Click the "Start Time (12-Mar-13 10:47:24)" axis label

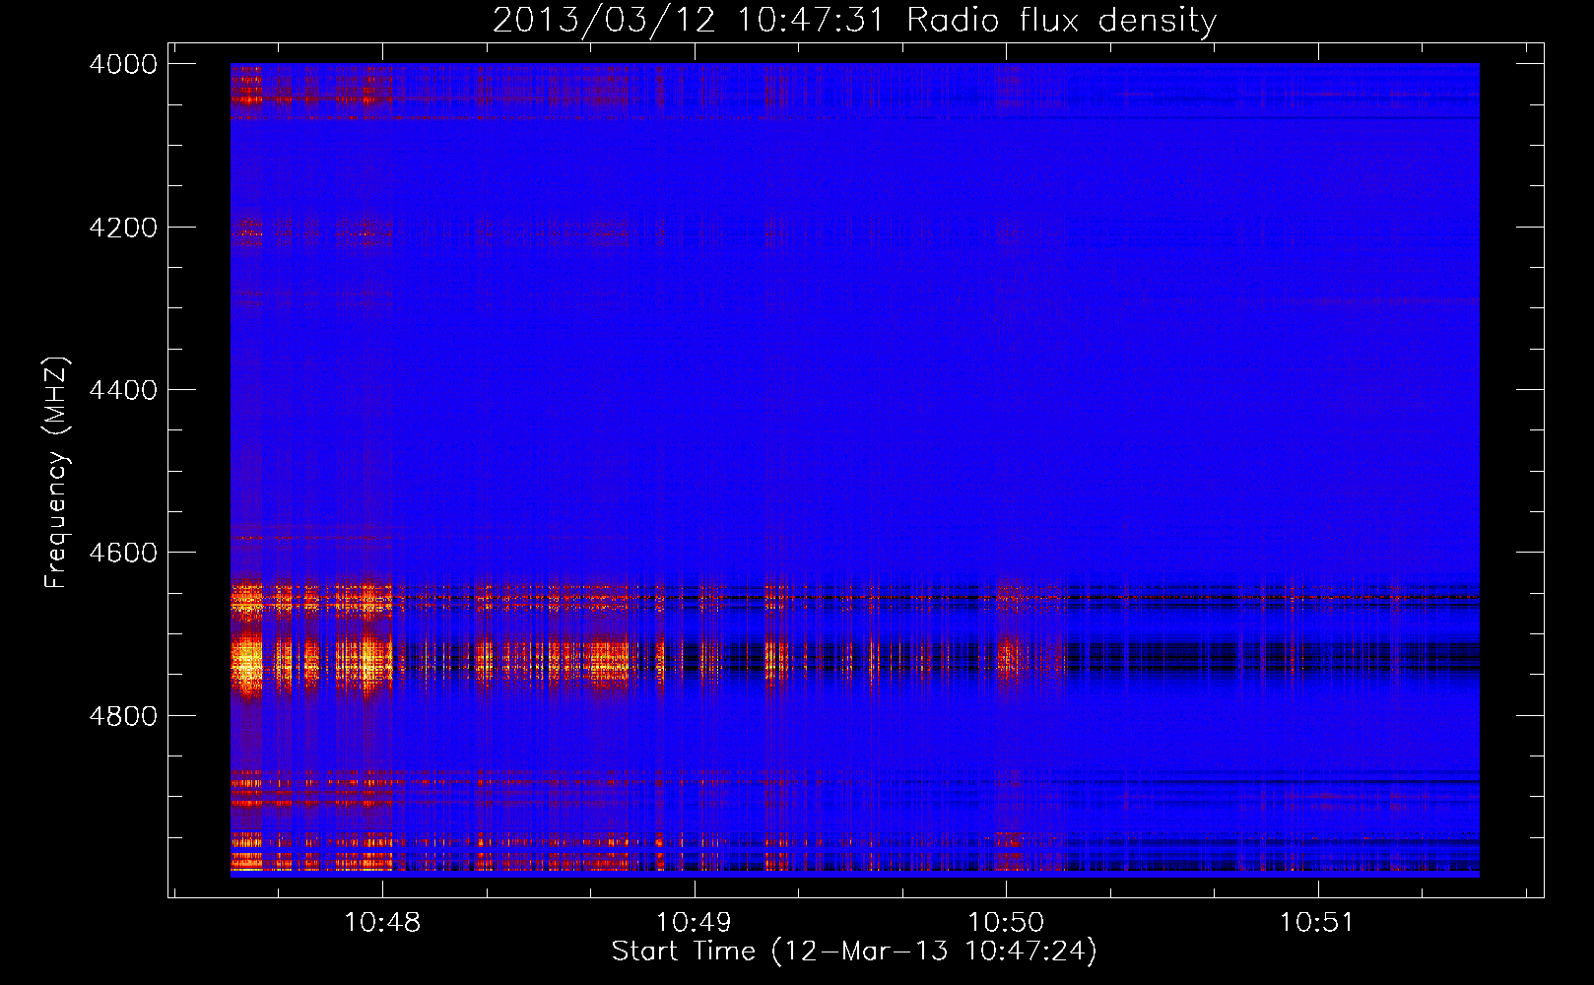854,951
